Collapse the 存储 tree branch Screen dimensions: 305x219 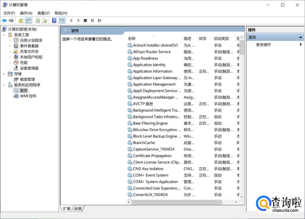[x=4, y=74]
